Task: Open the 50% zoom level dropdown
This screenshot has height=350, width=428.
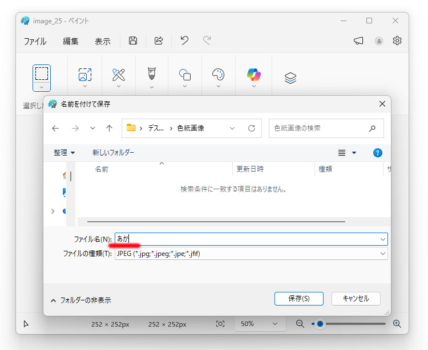Action: pyautogui.click(x=259, y=324)
